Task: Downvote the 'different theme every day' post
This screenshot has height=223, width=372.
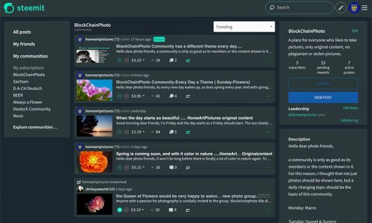Action: point(127,61)
